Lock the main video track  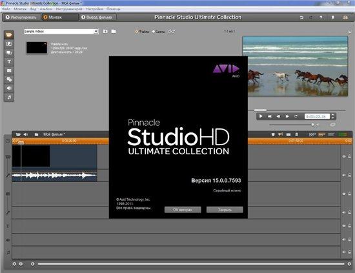point(349,156)
